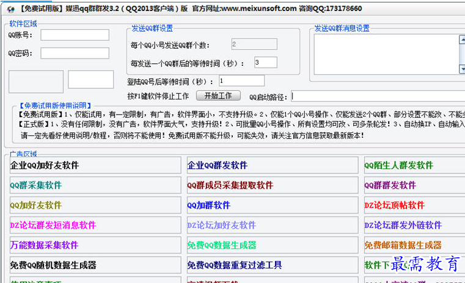Click the 【正式版】 description line
This screenshot has height=283, width=465.
[241, 124]
